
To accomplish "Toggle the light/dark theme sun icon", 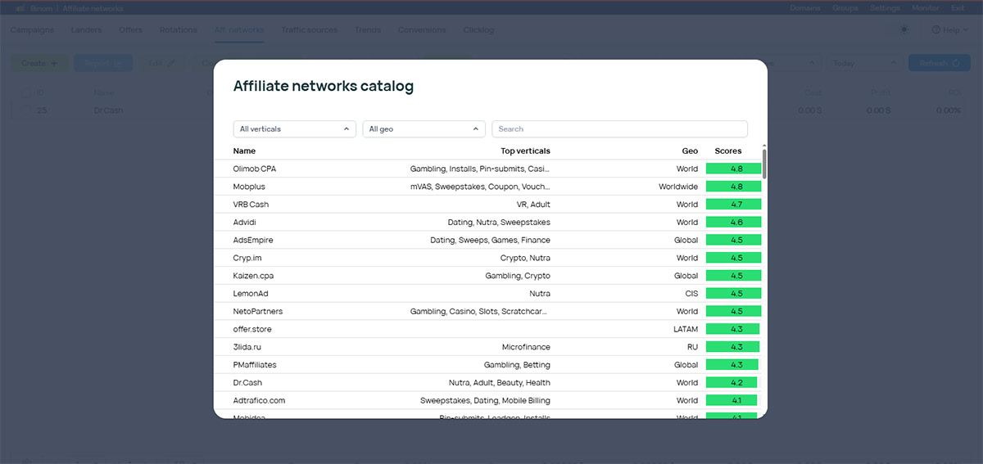I will pos(904,29).
